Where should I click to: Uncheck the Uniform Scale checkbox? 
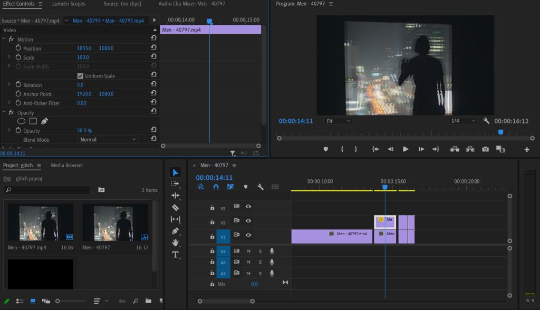(x=80, y=76)
